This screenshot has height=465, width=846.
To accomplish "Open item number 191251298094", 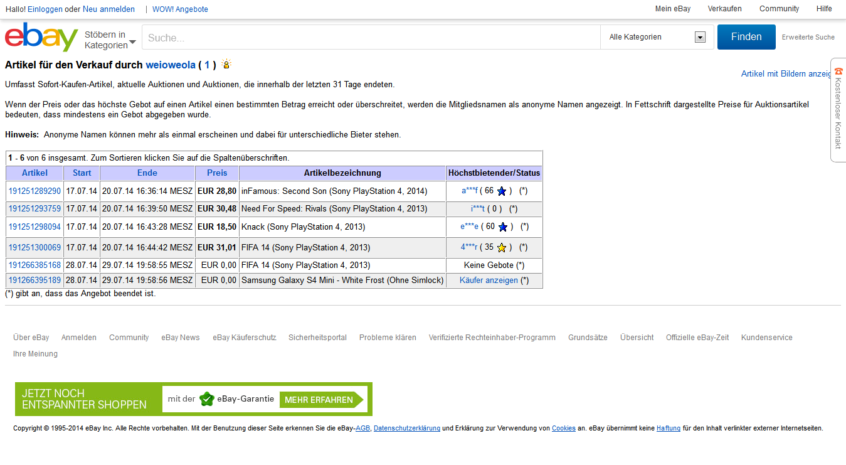I will (34, 227).
